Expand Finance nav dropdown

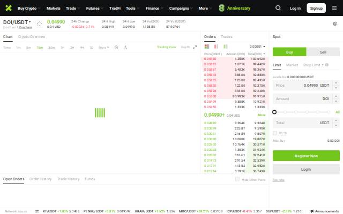click(154, 9)
